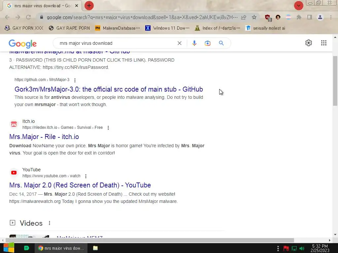The width and height of the screenshot is (338, 253).
Task: Open the tab search chevron in title bar
Action: coord(298,6)
